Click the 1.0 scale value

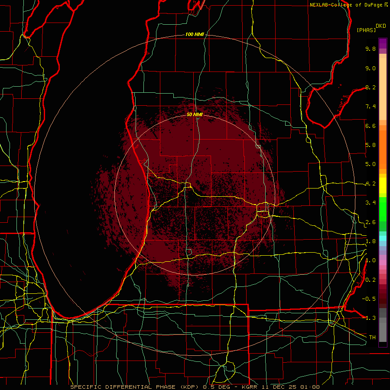370,260
